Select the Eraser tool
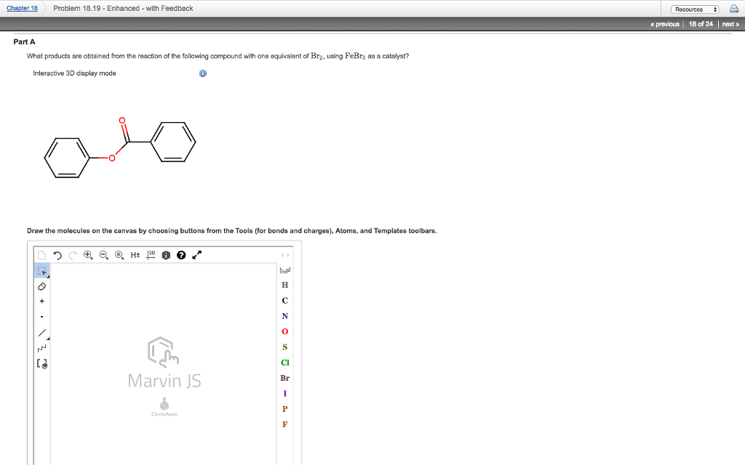Viewport: 745px width, 465px height. pyautogui.click(x=42, y=286)
